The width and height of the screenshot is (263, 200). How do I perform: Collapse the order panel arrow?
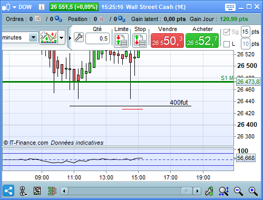pos(70,38)
